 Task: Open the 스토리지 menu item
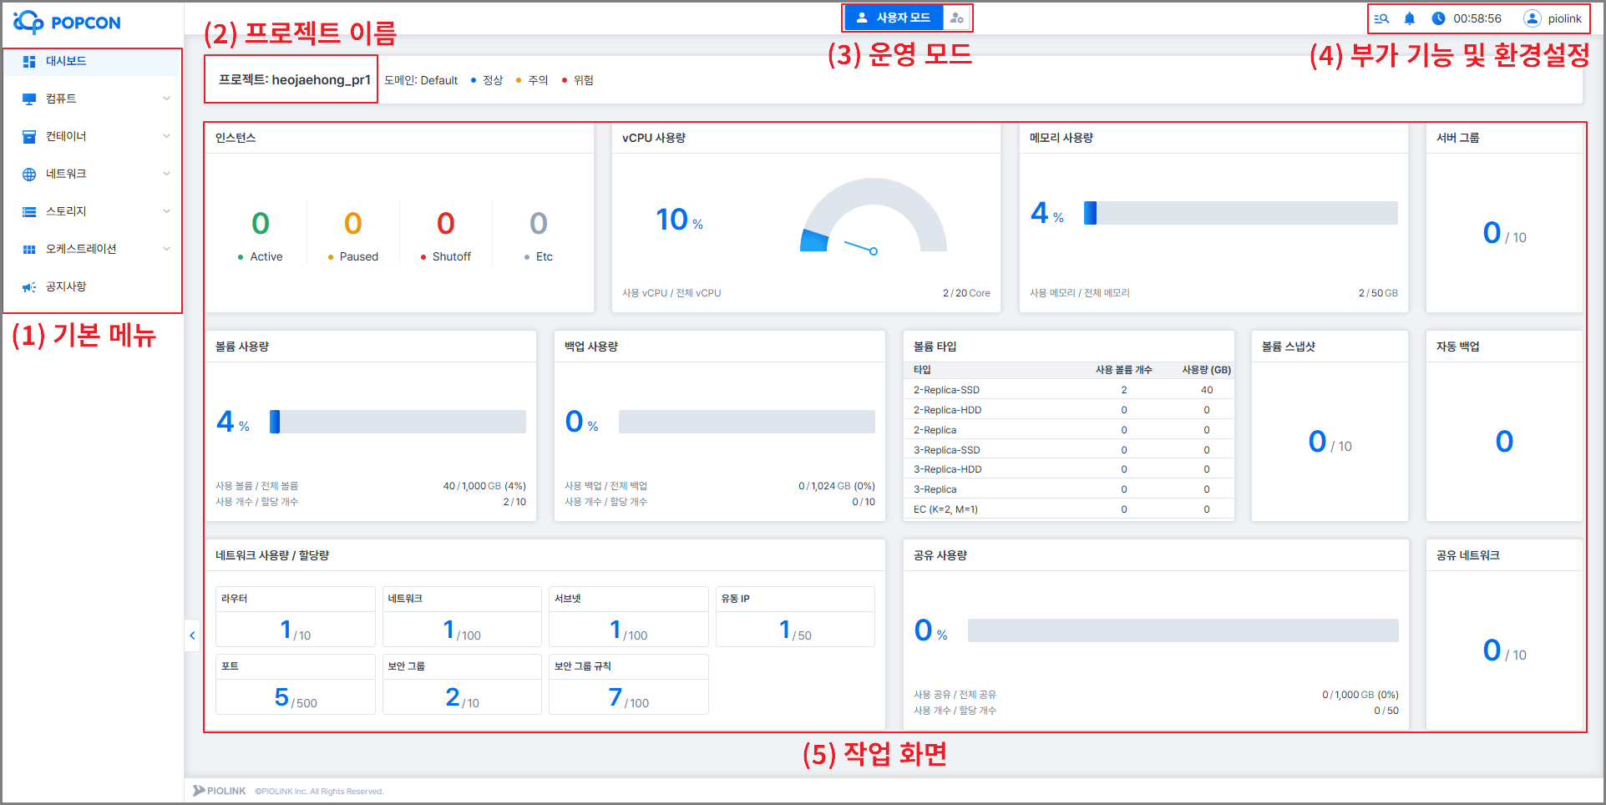point(66,211)
